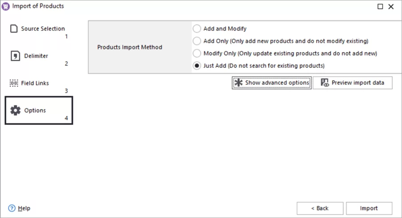This screenshot has width=402, height=218.
Task: Click the Help question mark icon
Action: 12,208
